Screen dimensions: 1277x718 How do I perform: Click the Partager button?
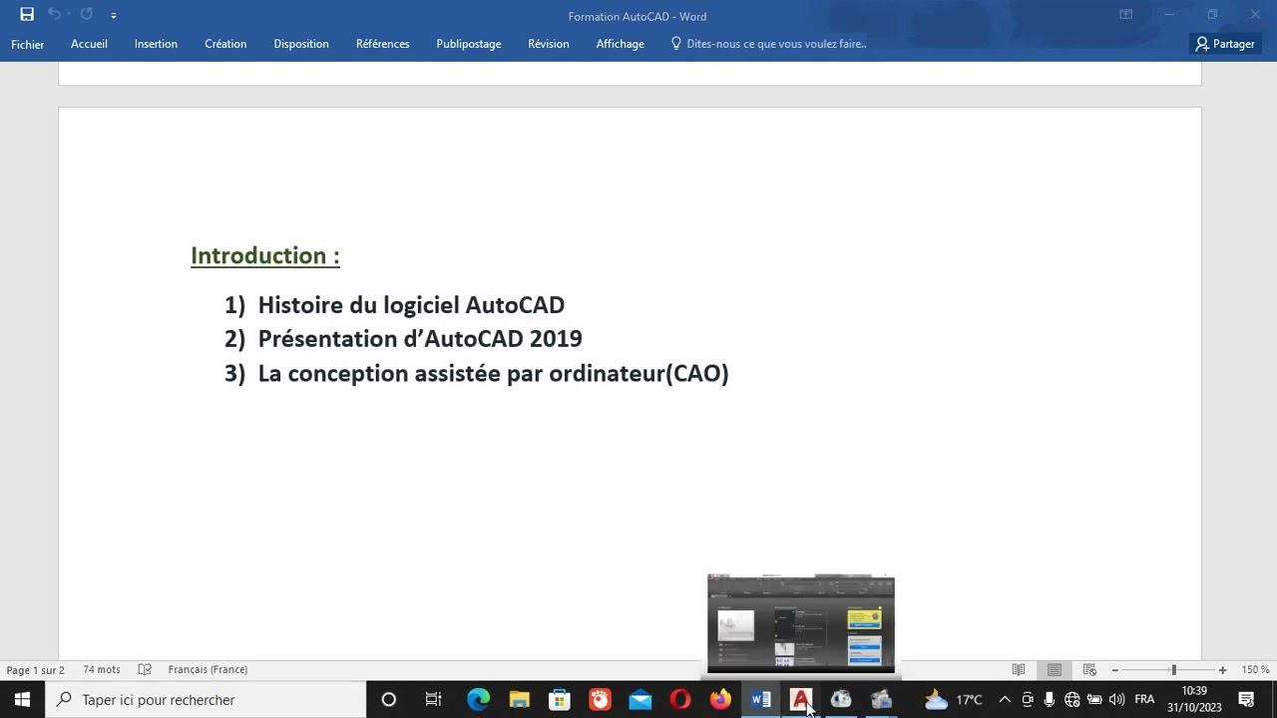(1225, 44)
